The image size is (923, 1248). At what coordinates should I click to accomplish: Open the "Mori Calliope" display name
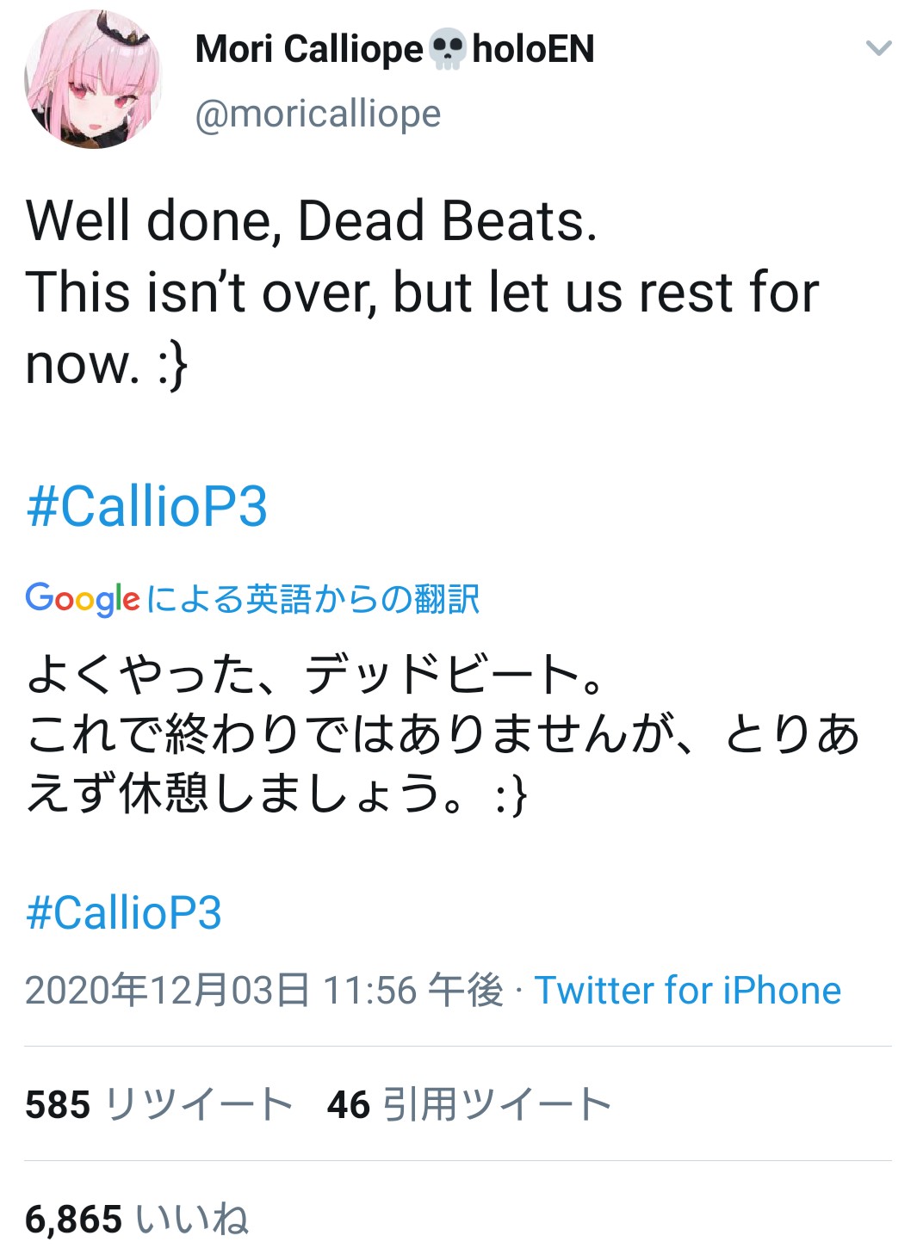[x=309, y=49]
